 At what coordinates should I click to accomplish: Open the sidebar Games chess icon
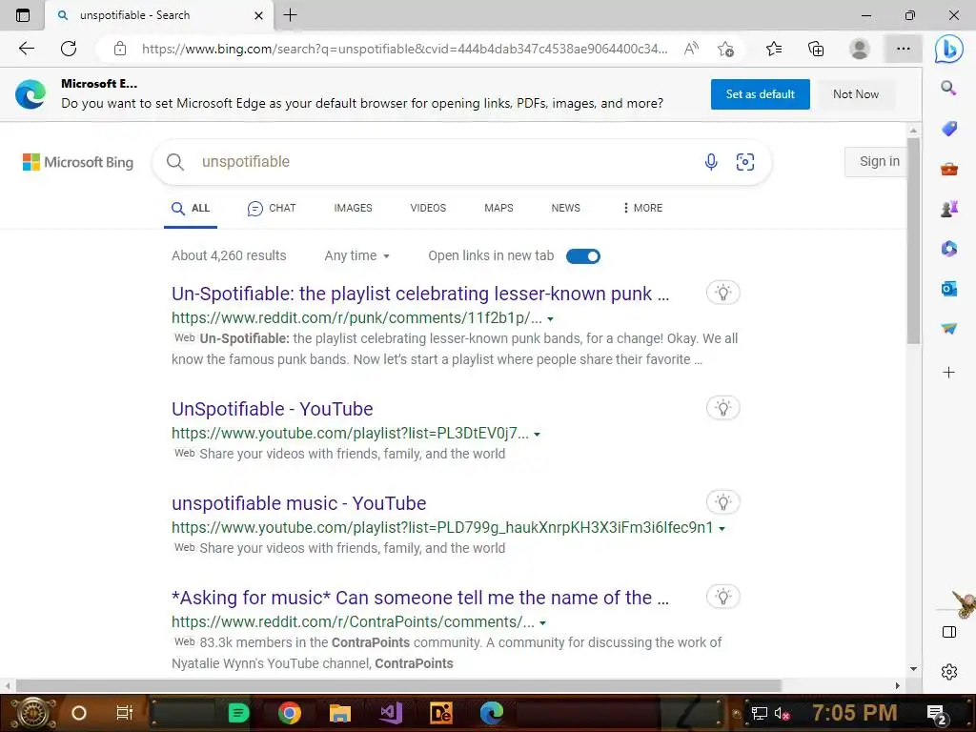[948, 209]
